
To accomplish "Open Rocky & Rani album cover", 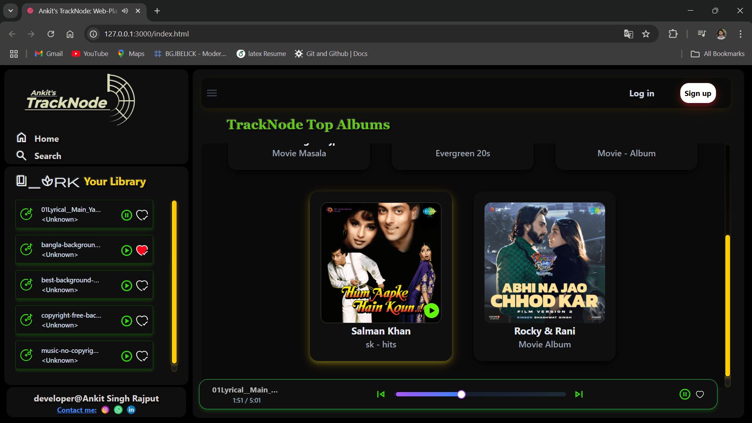I will [544, 262].
